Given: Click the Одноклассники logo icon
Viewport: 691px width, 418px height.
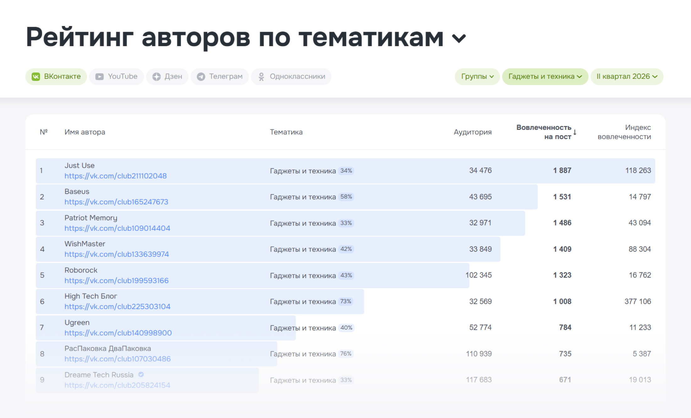Looking at the screenshot, I should coord(261,77).
